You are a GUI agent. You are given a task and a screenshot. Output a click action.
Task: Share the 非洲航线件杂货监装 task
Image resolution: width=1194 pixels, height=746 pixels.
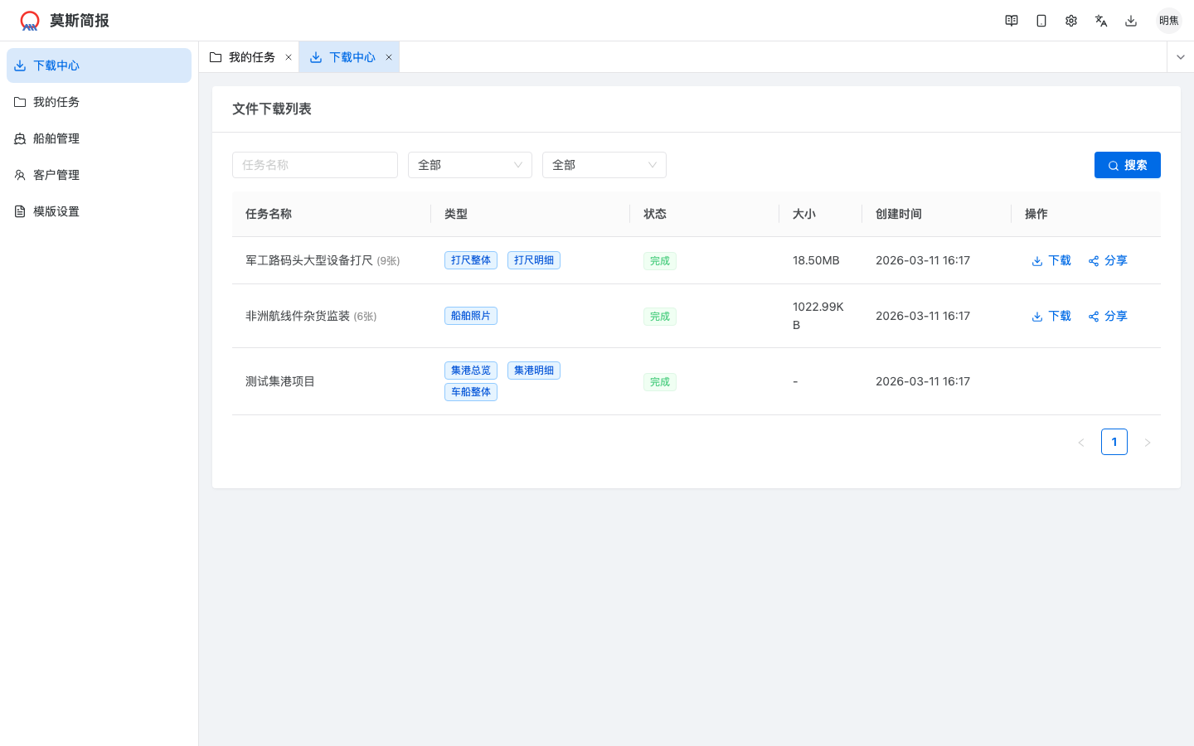pyautogui.click(x=1108, y=316)
